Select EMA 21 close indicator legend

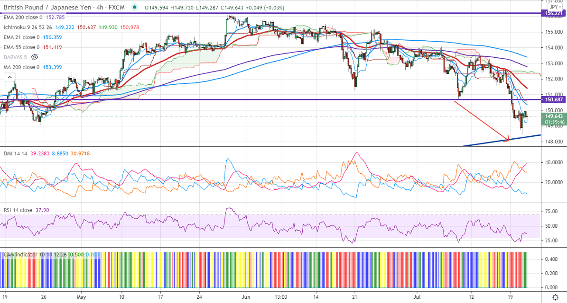click(22, 37)
